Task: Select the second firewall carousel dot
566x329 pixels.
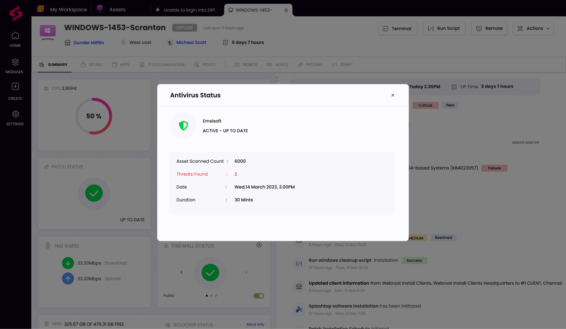Action: [211, 296]
